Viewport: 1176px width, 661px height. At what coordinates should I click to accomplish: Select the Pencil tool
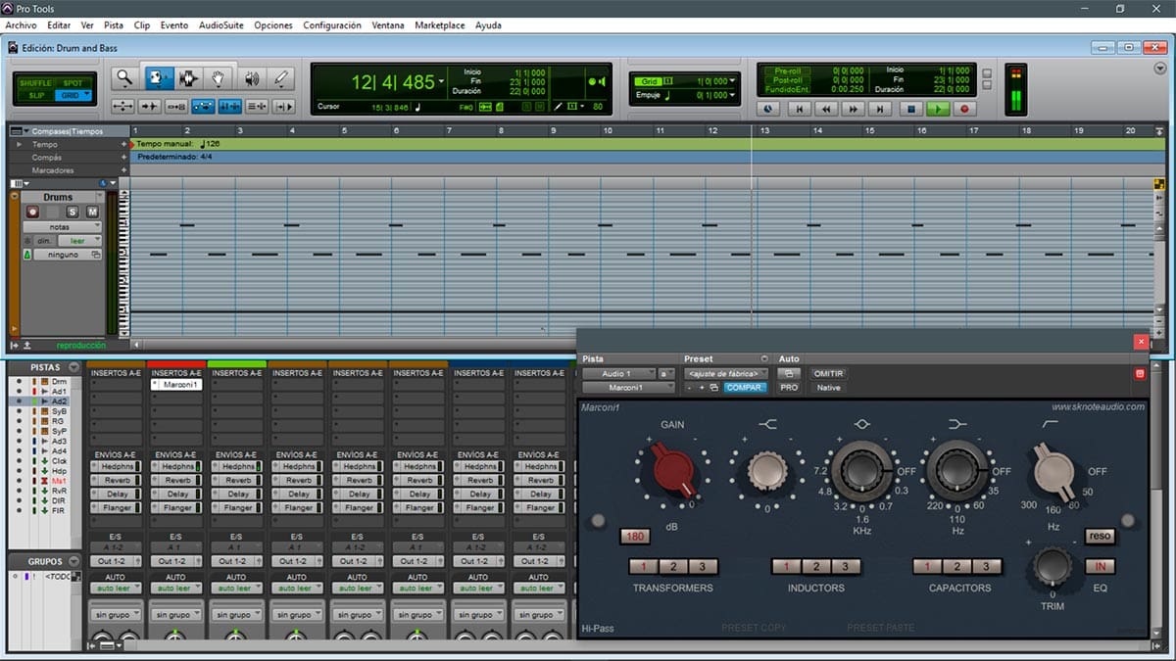(x=282, y=78)
